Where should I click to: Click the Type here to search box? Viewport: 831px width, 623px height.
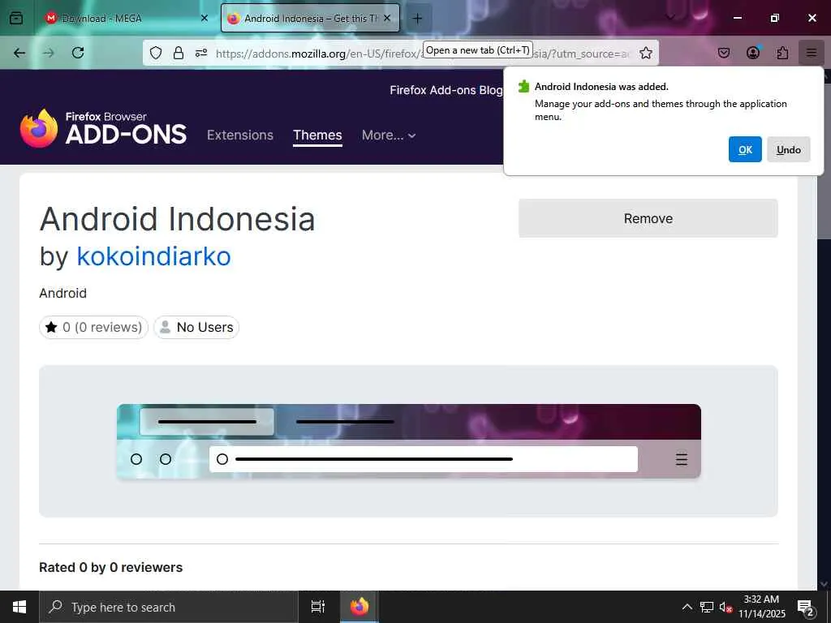click(169, 607)
